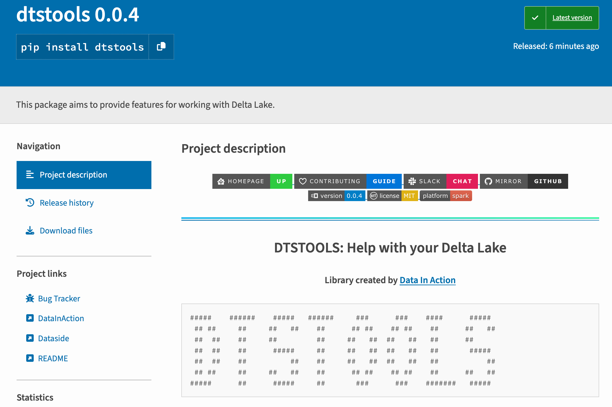The height and width of the screenshot is (407, 612).
Task: Click external link icon beside Dataside
Action: pyautogui.click(x=30, y=338)
